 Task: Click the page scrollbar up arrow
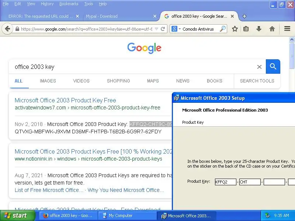[292, 40]
